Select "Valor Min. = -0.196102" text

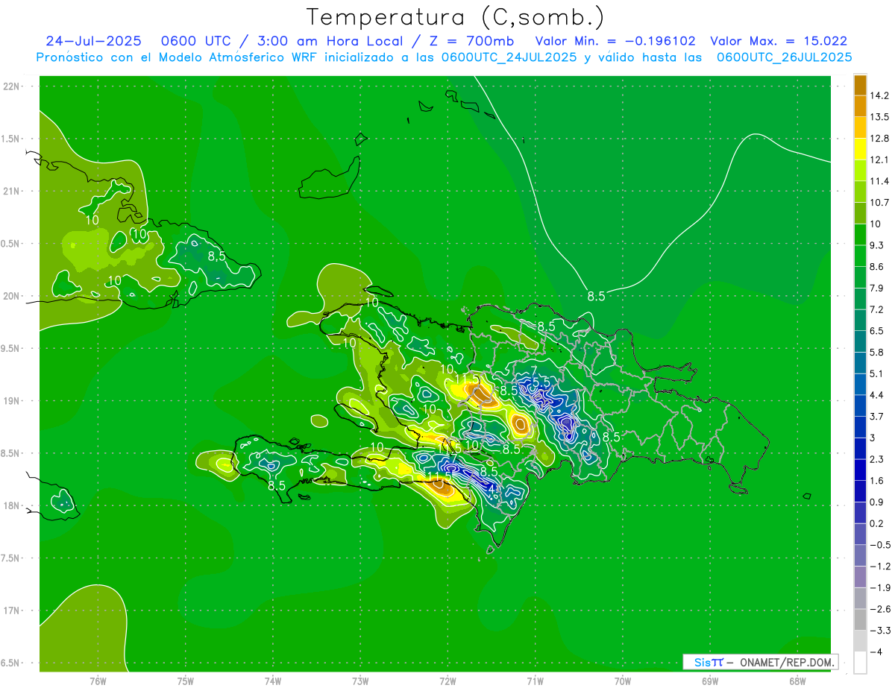tap(616, 41)
